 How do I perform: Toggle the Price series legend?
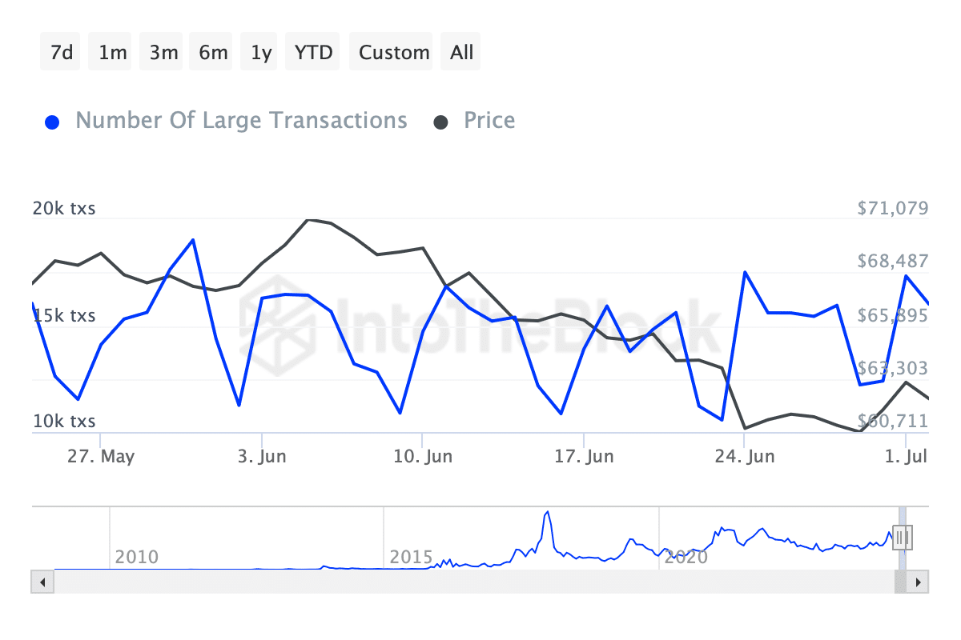(489, 121)
